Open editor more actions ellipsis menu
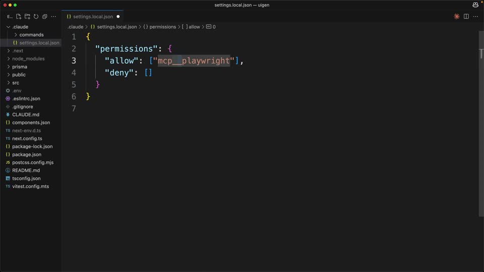The width and height of the screenshot is (484, 272). 475,16
